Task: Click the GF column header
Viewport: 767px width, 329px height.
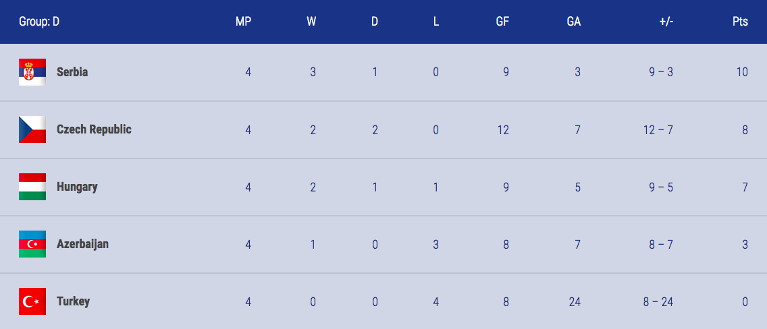Action: [x=502, y=22]
